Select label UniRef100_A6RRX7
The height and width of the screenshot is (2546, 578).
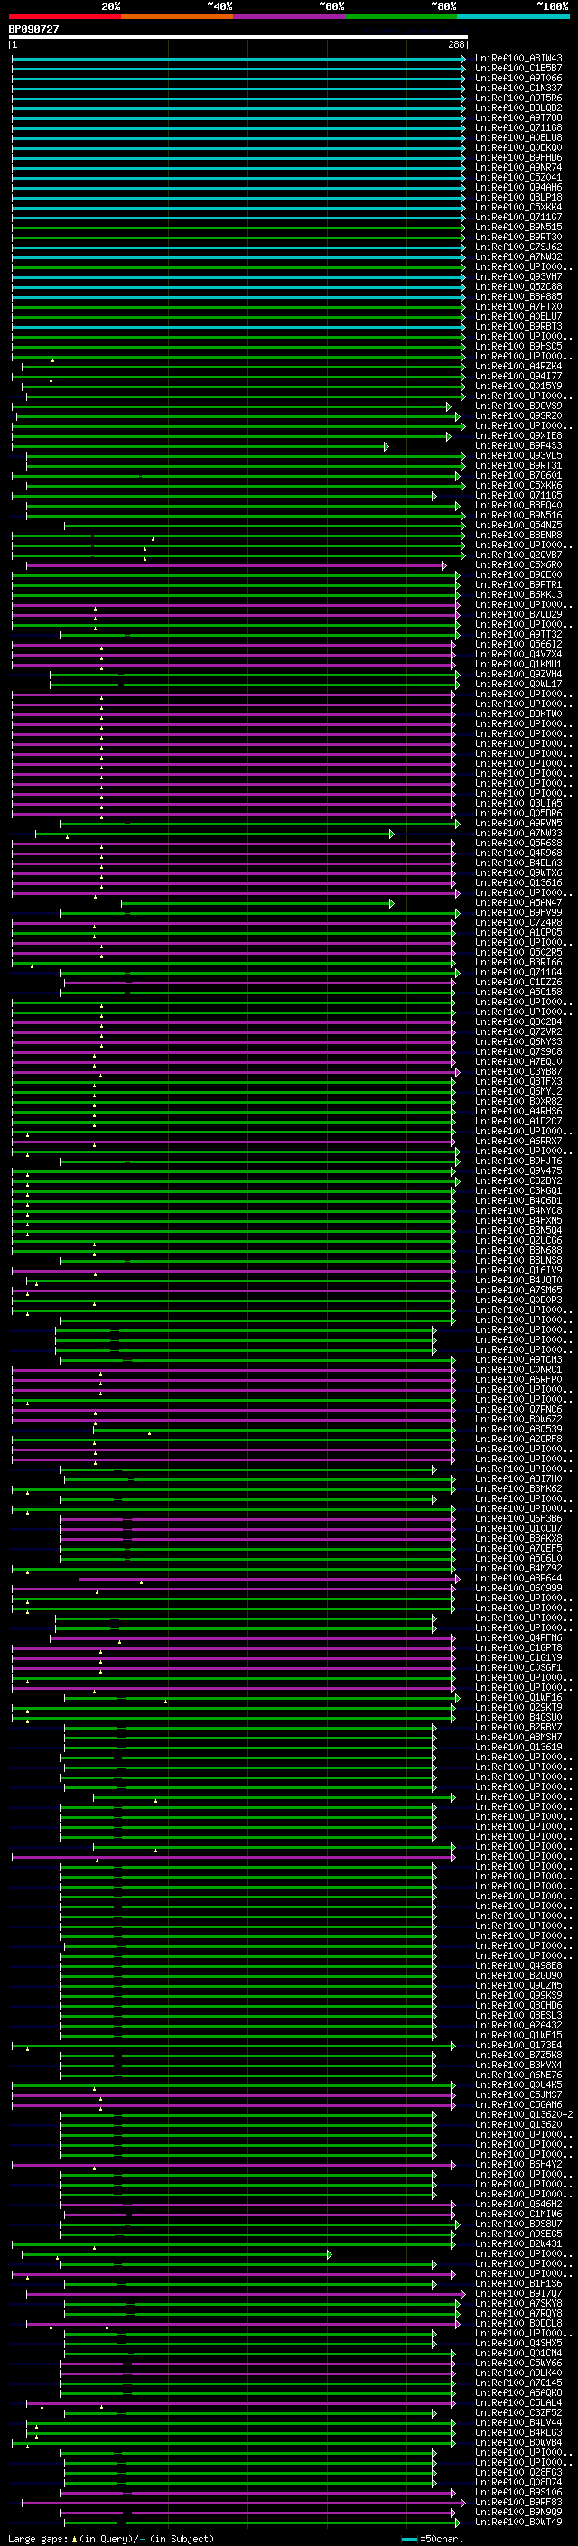[517, 1141]
